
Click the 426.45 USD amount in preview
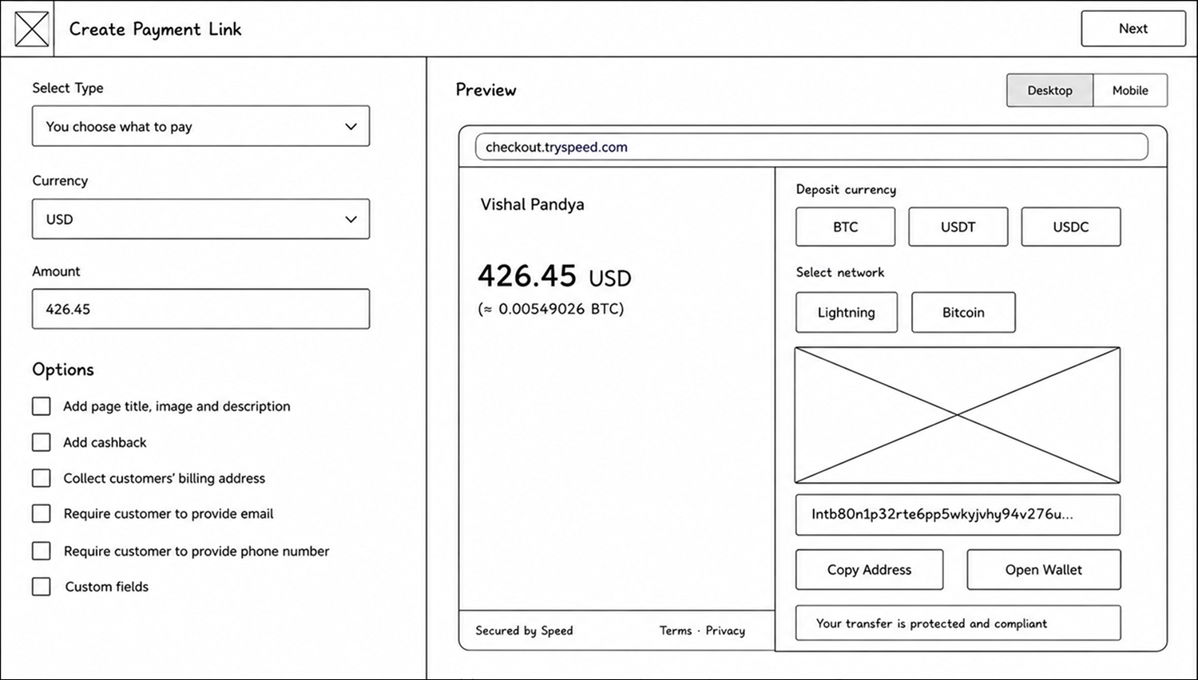tap(554, 276)
